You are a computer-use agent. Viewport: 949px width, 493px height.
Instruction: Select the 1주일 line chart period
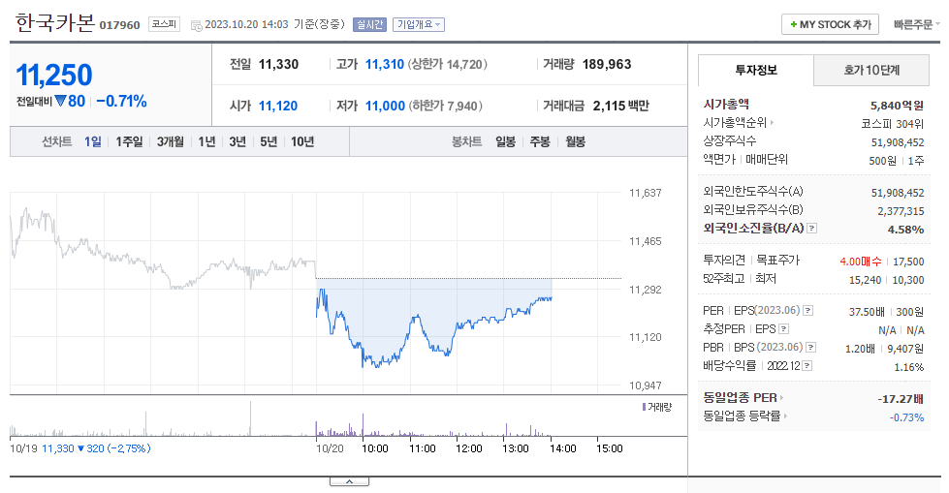[129, 141]
